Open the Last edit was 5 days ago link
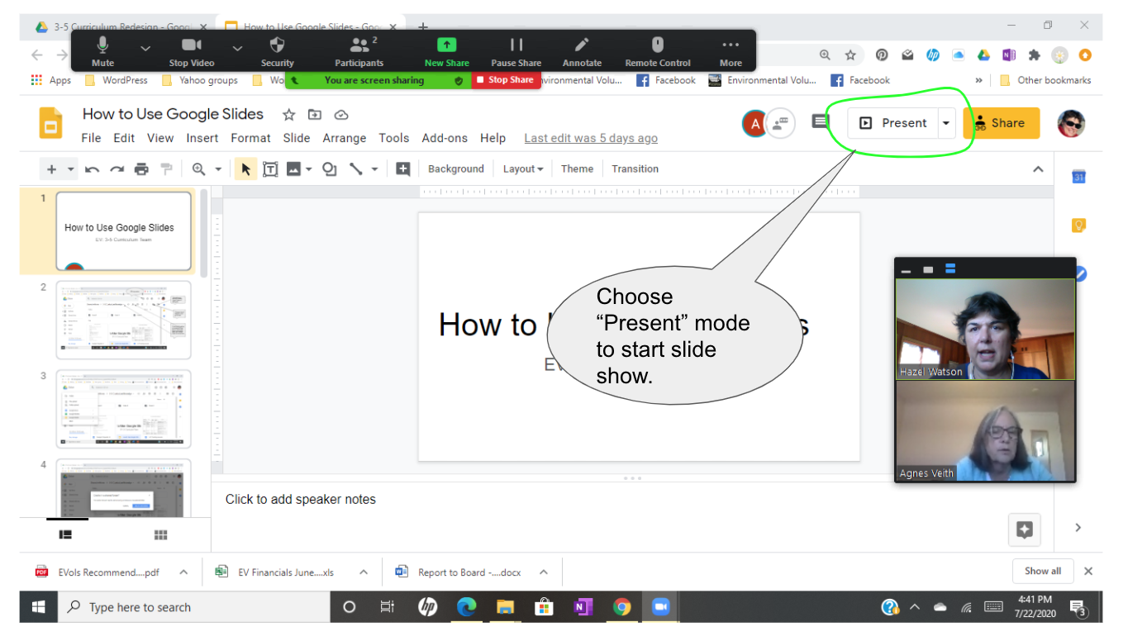This screenshot has height=641, width=1147. click(591, 138)
